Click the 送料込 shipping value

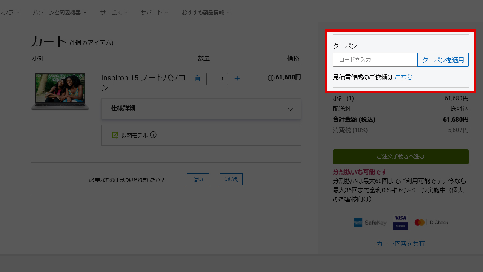pos(460,109)
